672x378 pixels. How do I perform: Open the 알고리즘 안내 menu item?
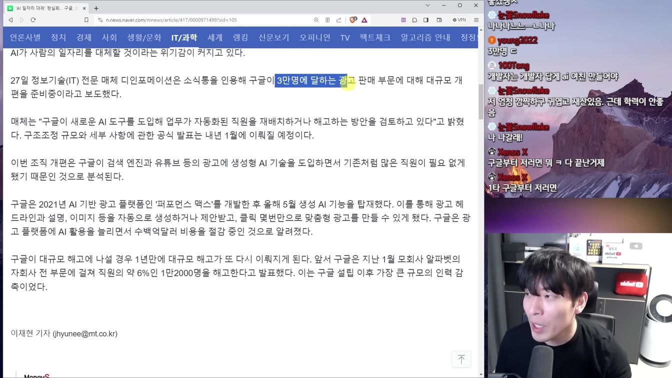click(x=425, y=37)
